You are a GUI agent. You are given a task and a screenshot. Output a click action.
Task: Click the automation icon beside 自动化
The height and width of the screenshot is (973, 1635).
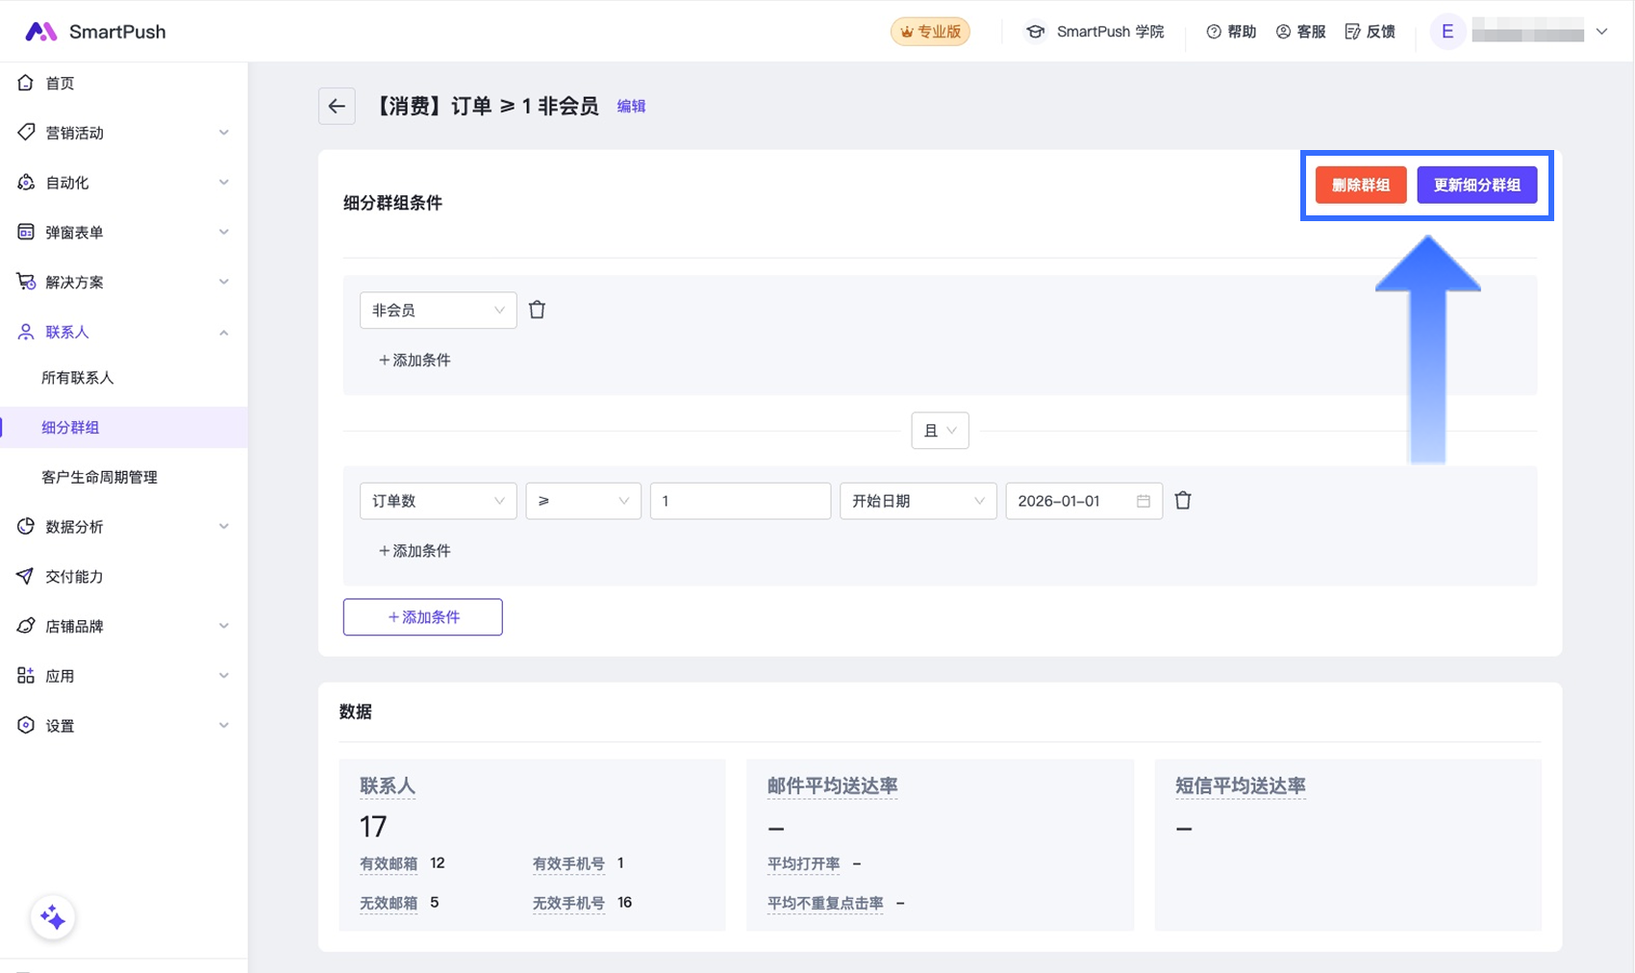point(26,182)
